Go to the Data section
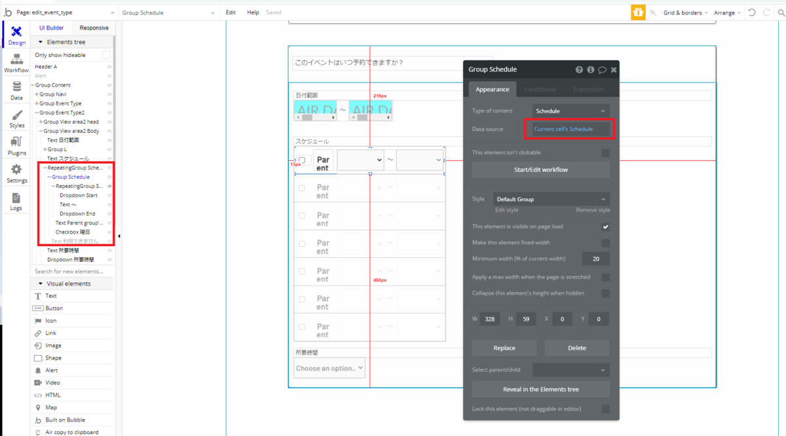This screenshot has height=436, width=786. [x=16, y=91]
